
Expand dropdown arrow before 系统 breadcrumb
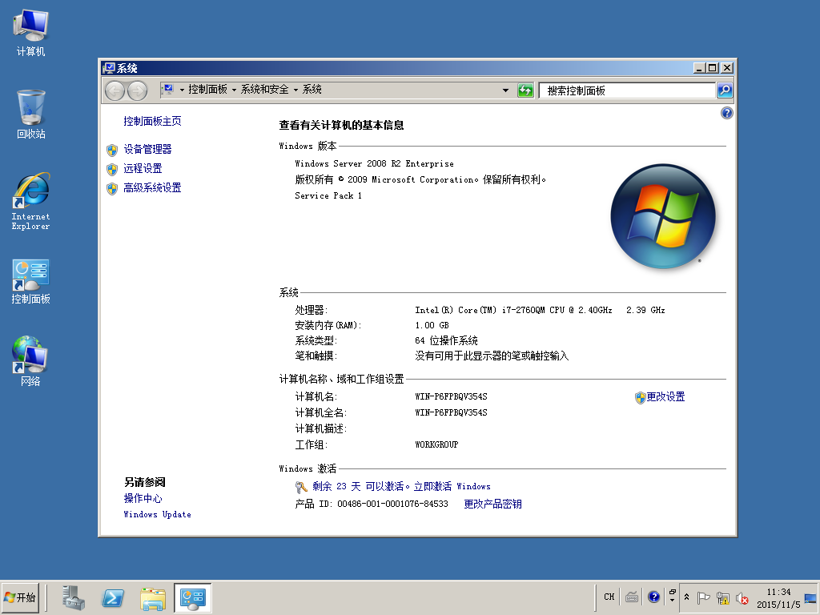coord(295,90)
